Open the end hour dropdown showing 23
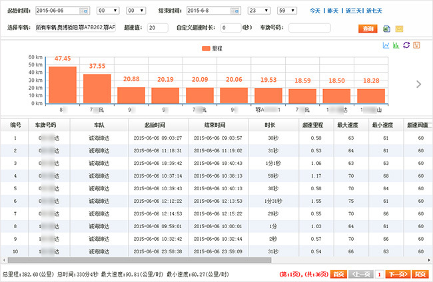The image size is (433, 282). (x=259, y=11)
